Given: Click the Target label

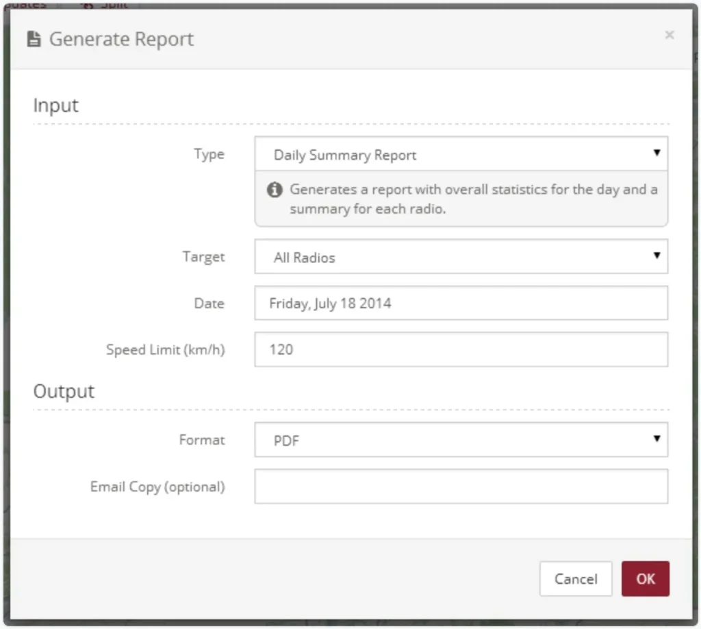Looking at the screenshot, I should pos(203,257).
